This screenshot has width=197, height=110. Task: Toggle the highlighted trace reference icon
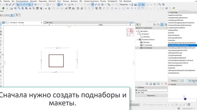tap(139, 5)
